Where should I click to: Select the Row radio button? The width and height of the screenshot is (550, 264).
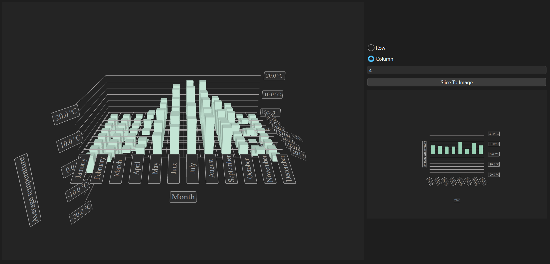[x=371, y=48]
